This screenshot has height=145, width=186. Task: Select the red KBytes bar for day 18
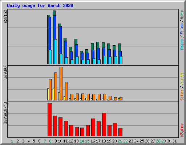104,124
